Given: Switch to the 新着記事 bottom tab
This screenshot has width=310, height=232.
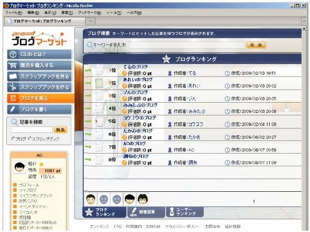Looking at the screenshot, I should coord(146,212).
